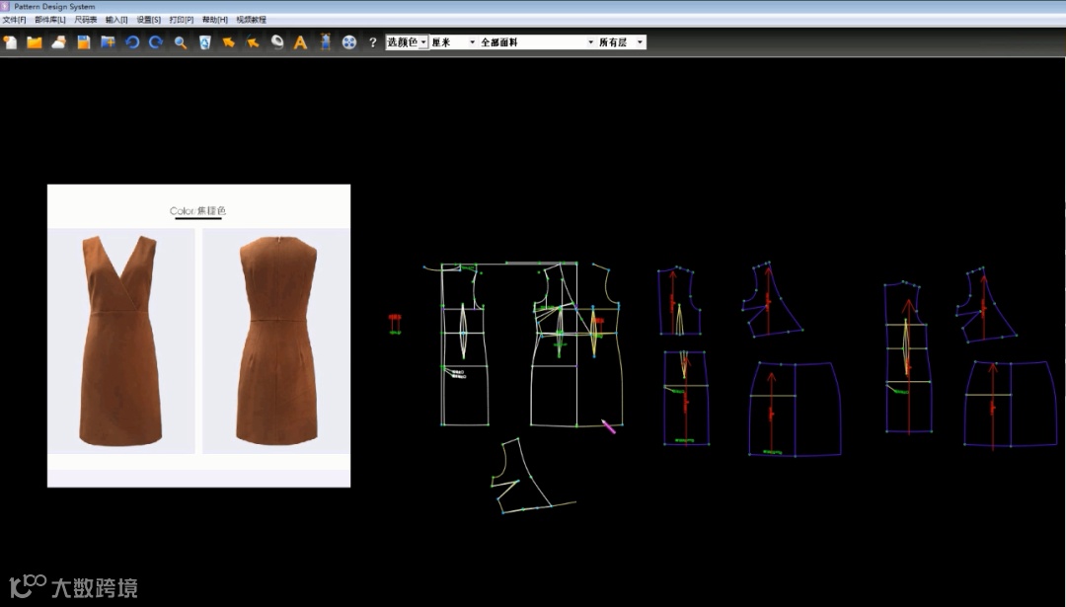1066x607 pixels.
Task: Select the Text 'A' tool
Action: (x=301, y=42)
